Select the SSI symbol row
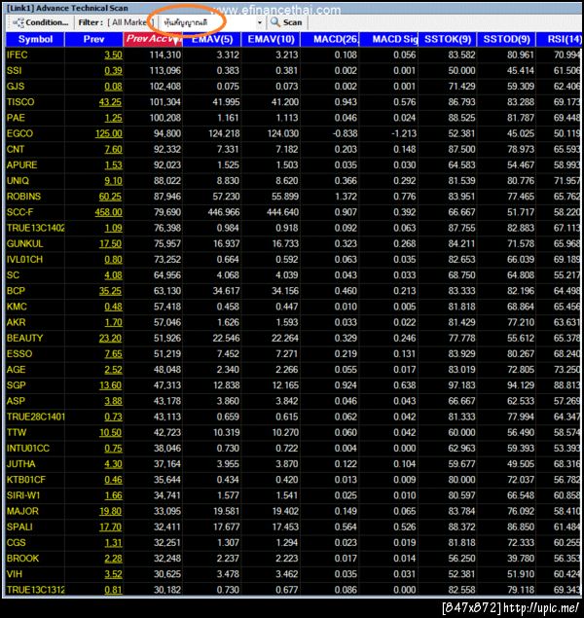 click(293, 70)
